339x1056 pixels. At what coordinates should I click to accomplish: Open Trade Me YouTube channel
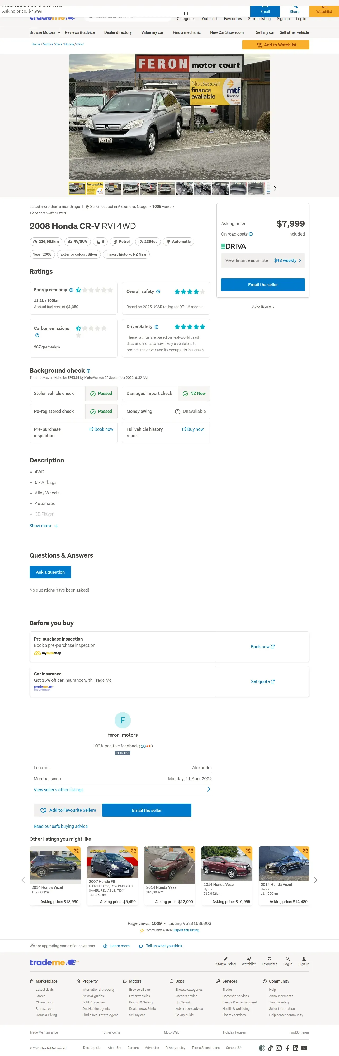(304, 1048)
